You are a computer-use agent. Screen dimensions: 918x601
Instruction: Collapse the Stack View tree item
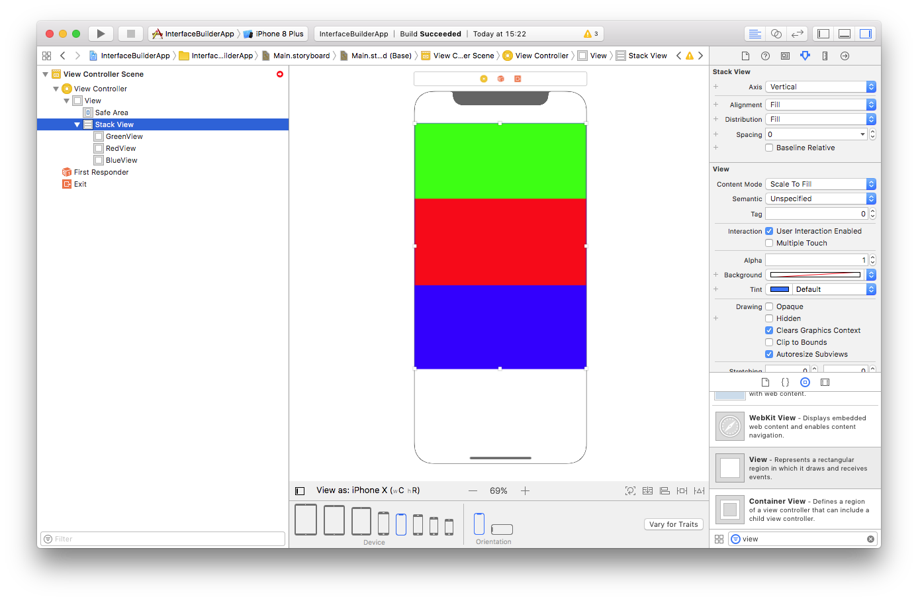(77, 124)
